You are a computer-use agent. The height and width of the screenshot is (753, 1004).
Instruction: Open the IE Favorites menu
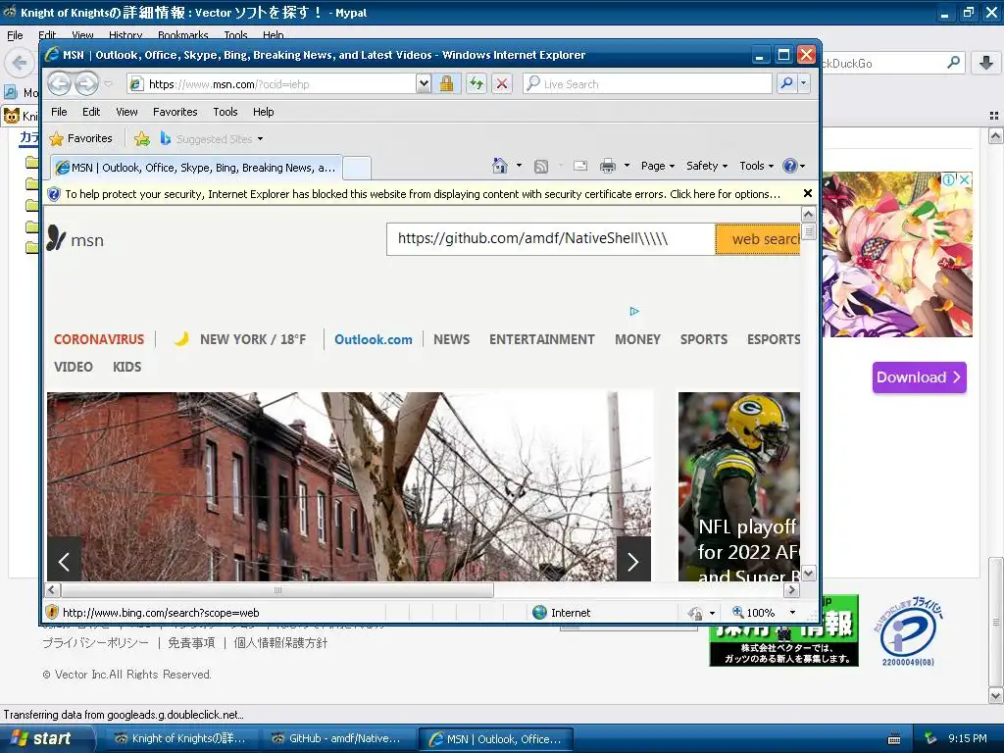tap(175, 112)
